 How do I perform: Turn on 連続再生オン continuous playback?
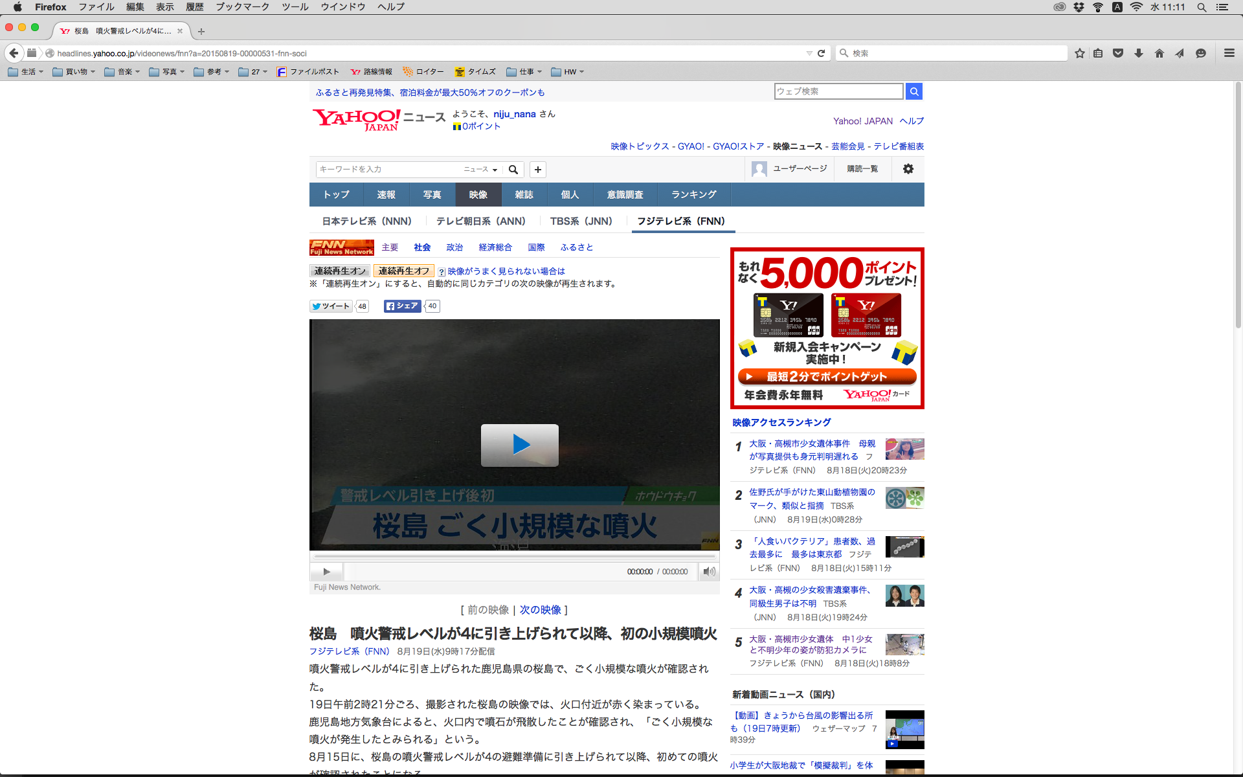[x=340, y=271]
